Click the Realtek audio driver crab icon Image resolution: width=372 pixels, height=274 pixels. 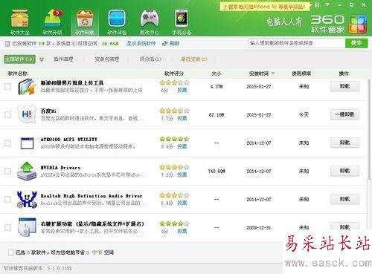(27, 200)
